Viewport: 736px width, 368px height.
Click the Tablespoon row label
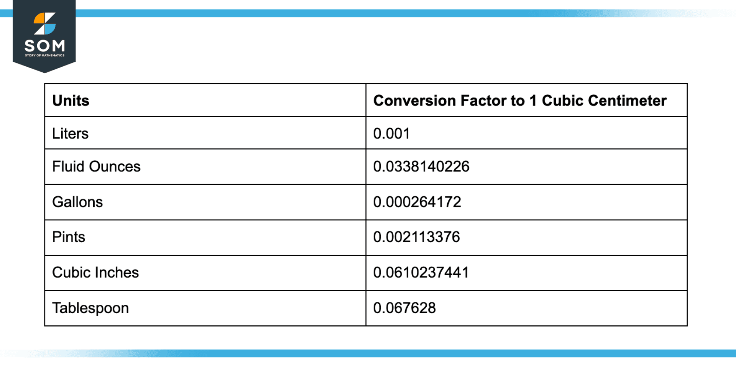[90, 308]
